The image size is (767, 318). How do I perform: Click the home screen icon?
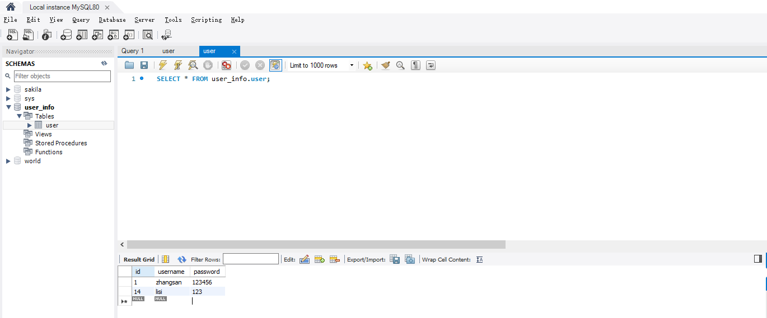tap(10, 7)
